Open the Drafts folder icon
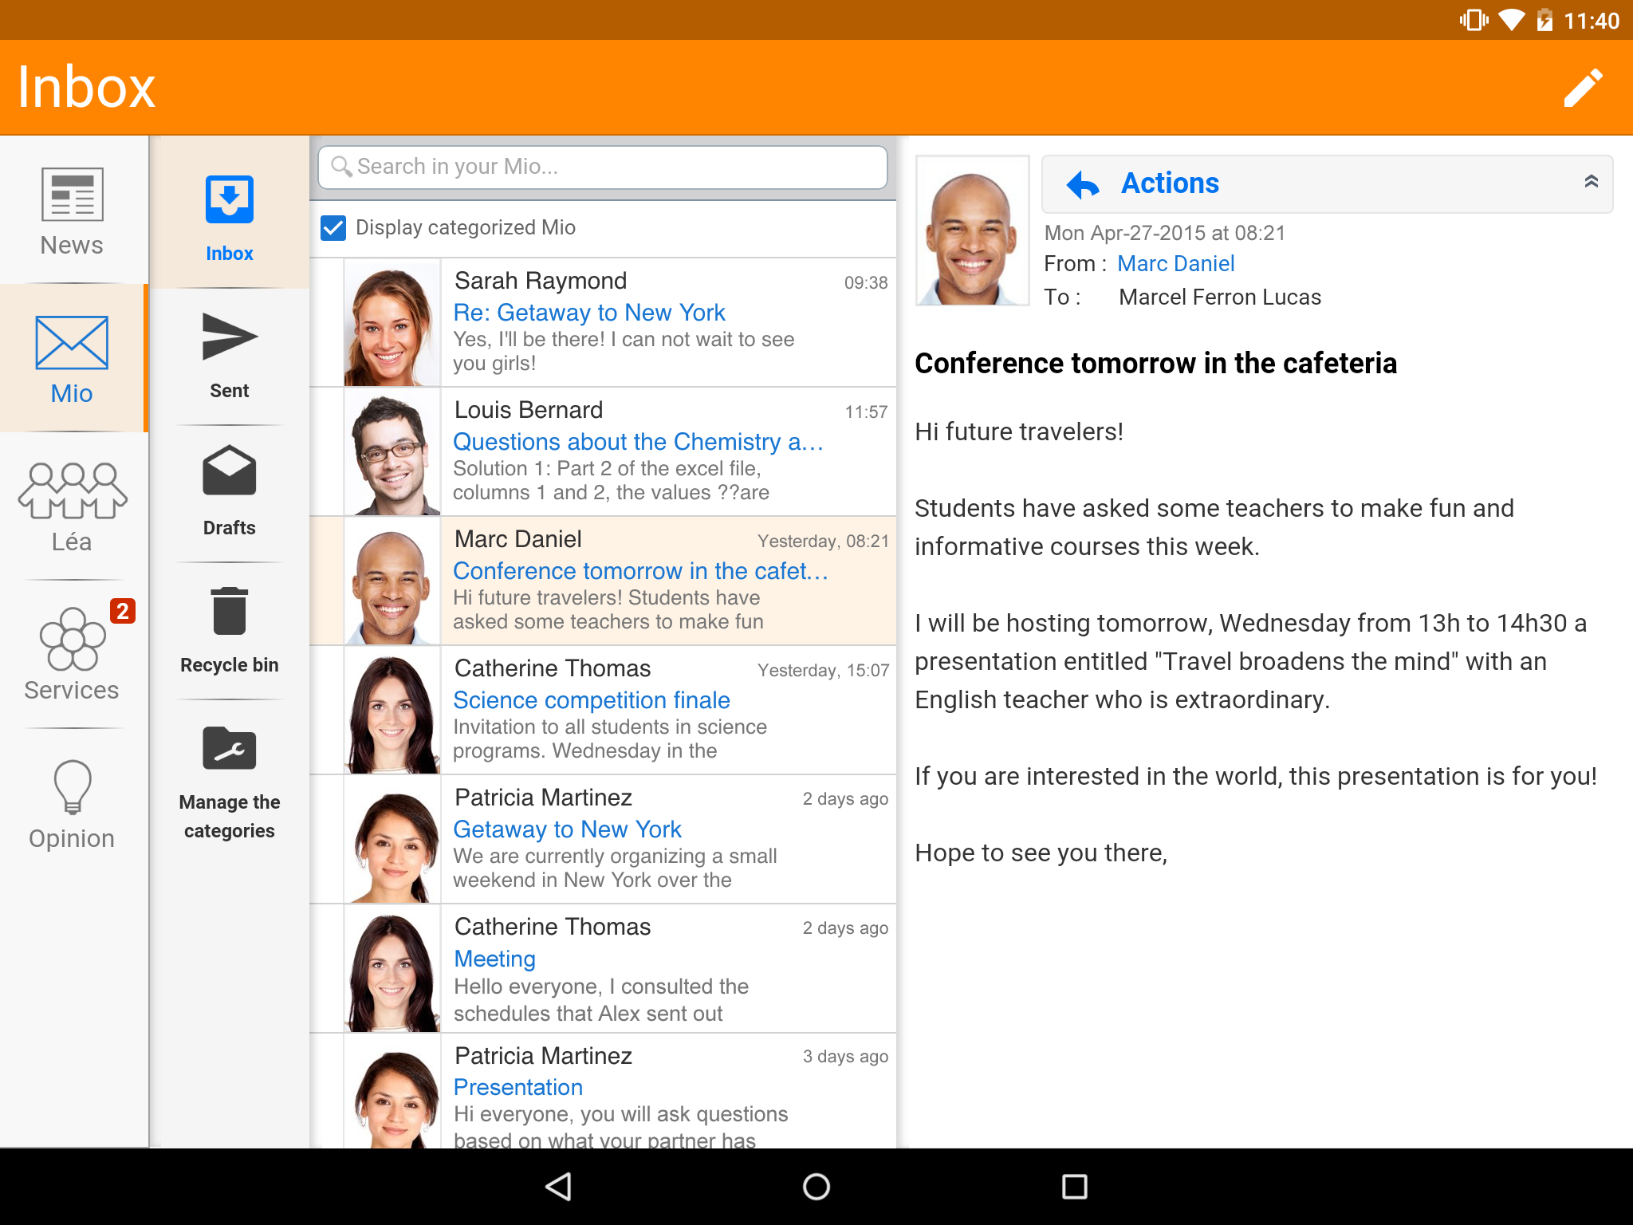 pyautogui.click(x=230, y=471)
